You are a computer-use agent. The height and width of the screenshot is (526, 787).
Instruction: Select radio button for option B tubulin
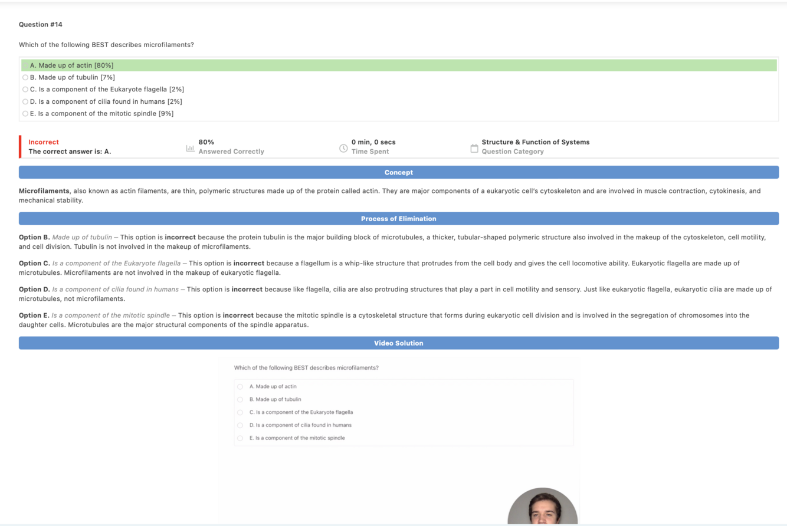tap(25, 77)
